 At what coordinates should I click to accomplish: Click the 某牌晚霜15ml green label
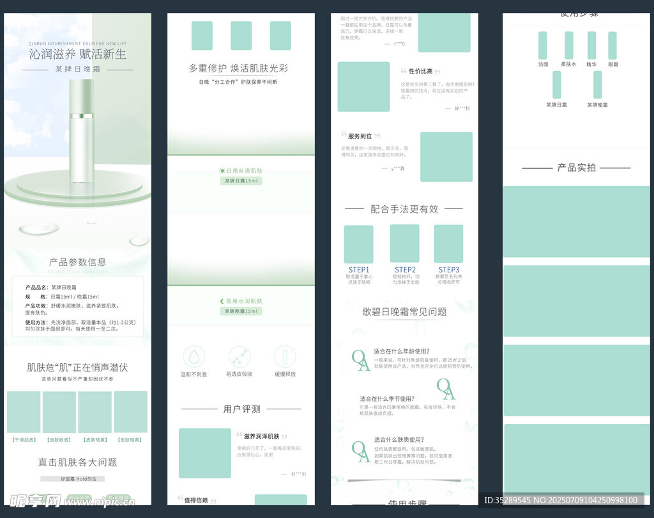coord(241,311)
